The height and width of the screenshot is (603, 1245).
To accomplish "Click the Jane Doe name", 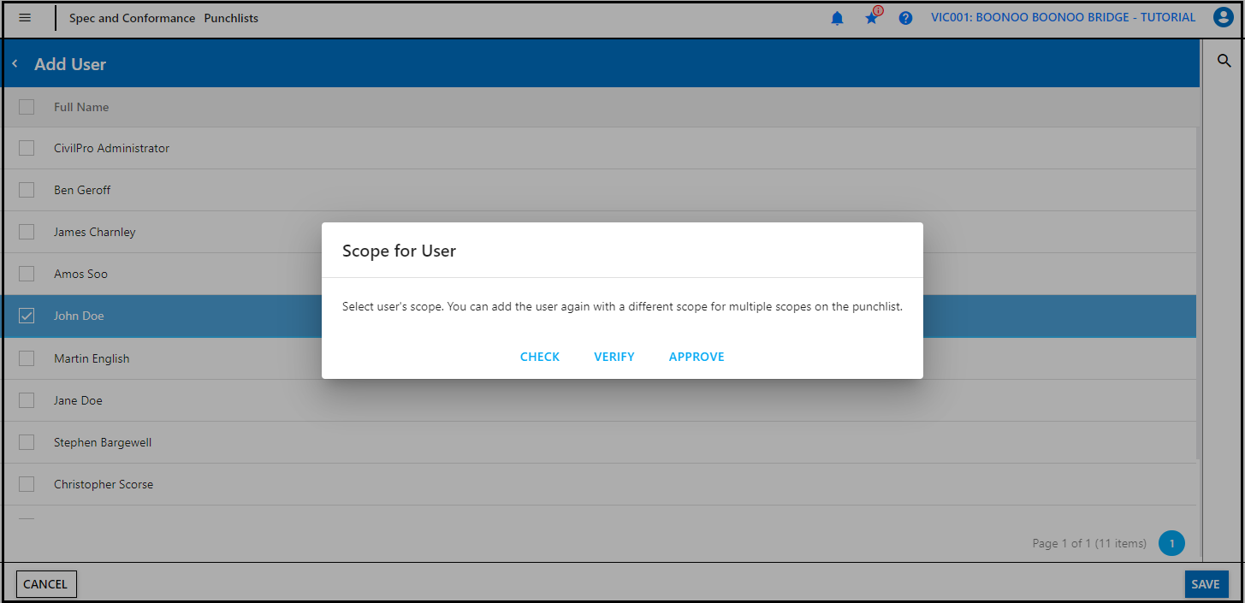I will [78, 400].
